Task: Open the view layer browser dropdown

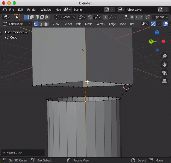Action: pos(121,10)
